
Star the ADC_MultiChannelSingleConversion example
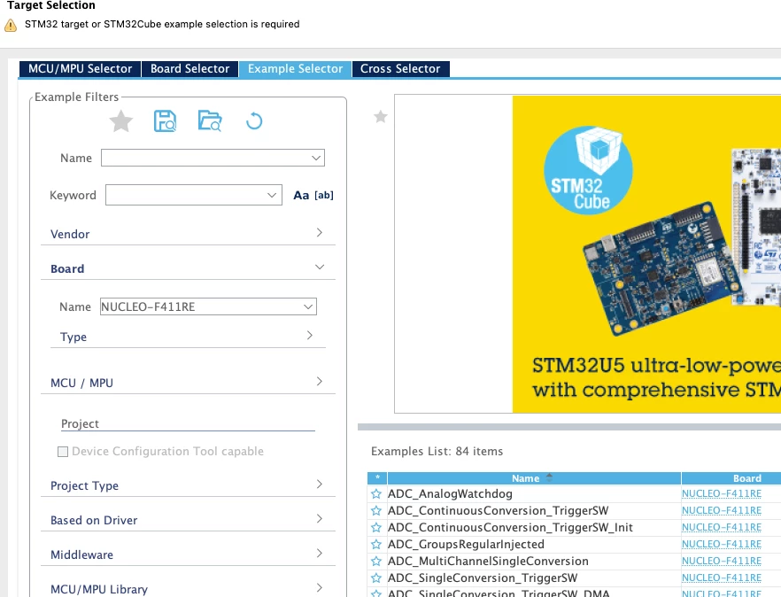[x=376, y=561]
